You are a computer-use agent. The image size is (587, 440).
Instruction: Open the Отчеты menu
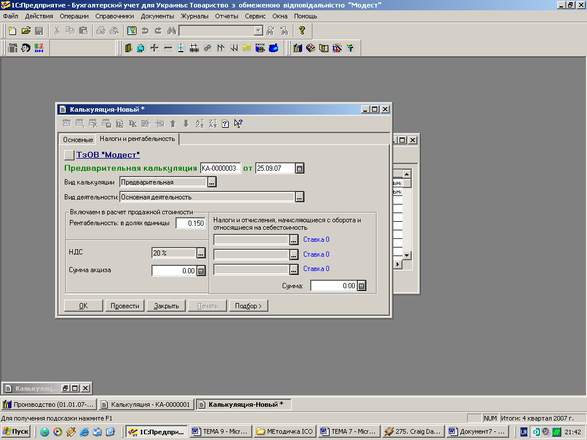coord(226,16)
